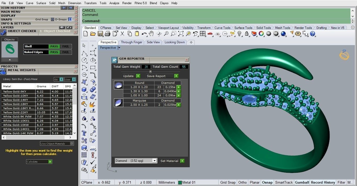Expand the 1.00 X 1.00 gem row arrow
Image resolution: width=357 pixels, height=186 pixels.
tap(179, 95)
